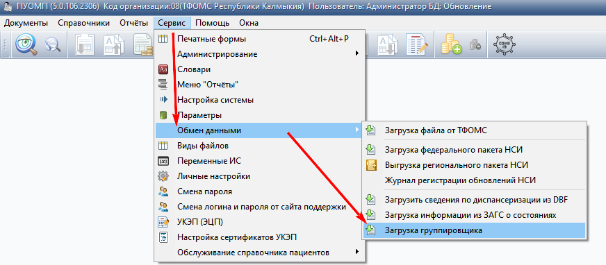606x265 pixels.
Task: Click the orange export icon beside Выгрузка регионального пакета НСИ
Action: (371, 165)
